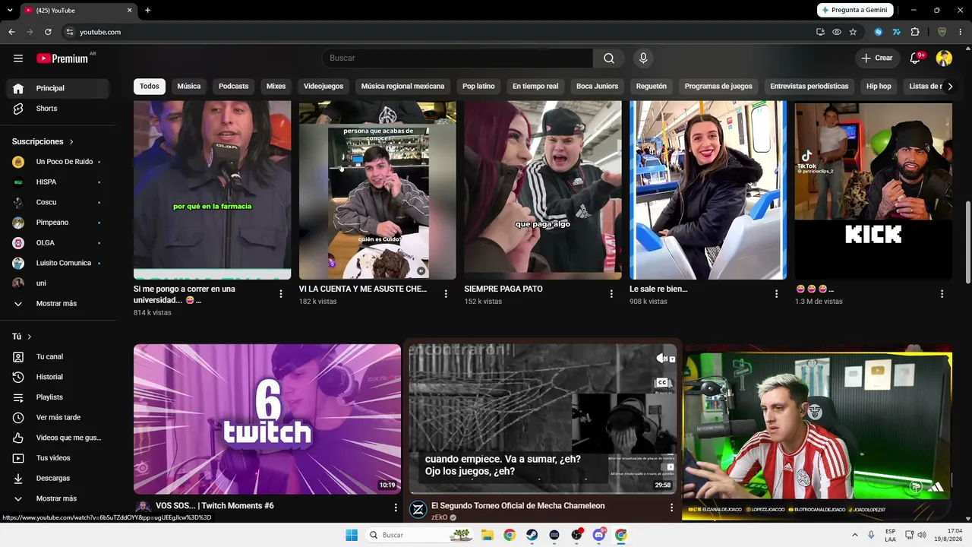Open the Shazam extension
This screenshot has height=547, width=972.
(879, 32)
